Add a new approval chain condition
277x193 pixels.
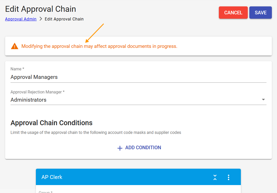point(139,148)
